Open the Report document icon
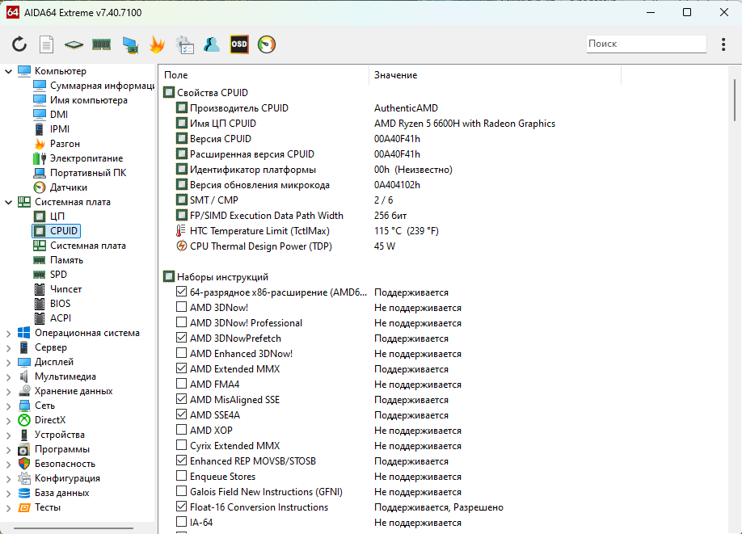The width and height of the screenshot is (742, 534). tap(47, 44)
